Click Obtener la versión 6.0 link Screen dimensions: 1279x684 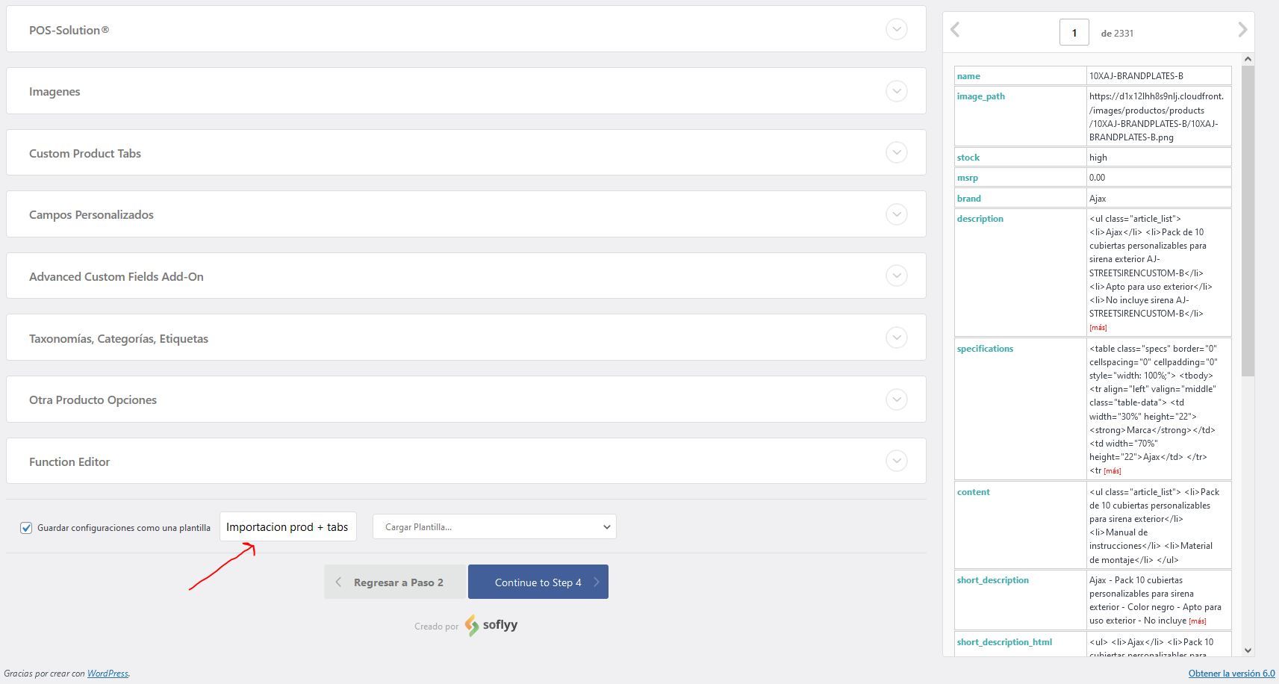tap(1231, 673)
